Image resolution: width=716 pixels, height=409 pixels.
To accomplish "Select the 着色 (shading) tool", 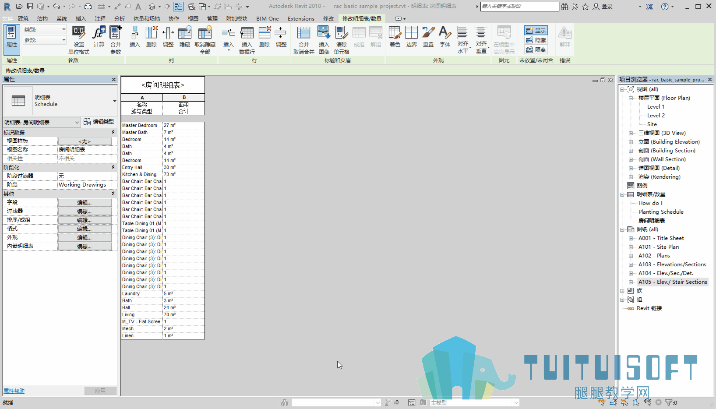I will 395,33.
